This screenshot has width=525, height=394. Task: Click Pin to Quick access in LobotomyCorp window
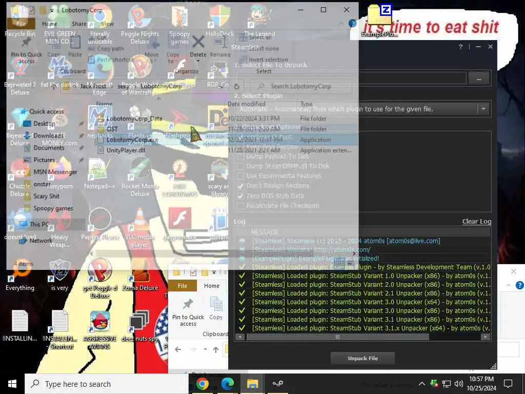(x=27, y=50)
